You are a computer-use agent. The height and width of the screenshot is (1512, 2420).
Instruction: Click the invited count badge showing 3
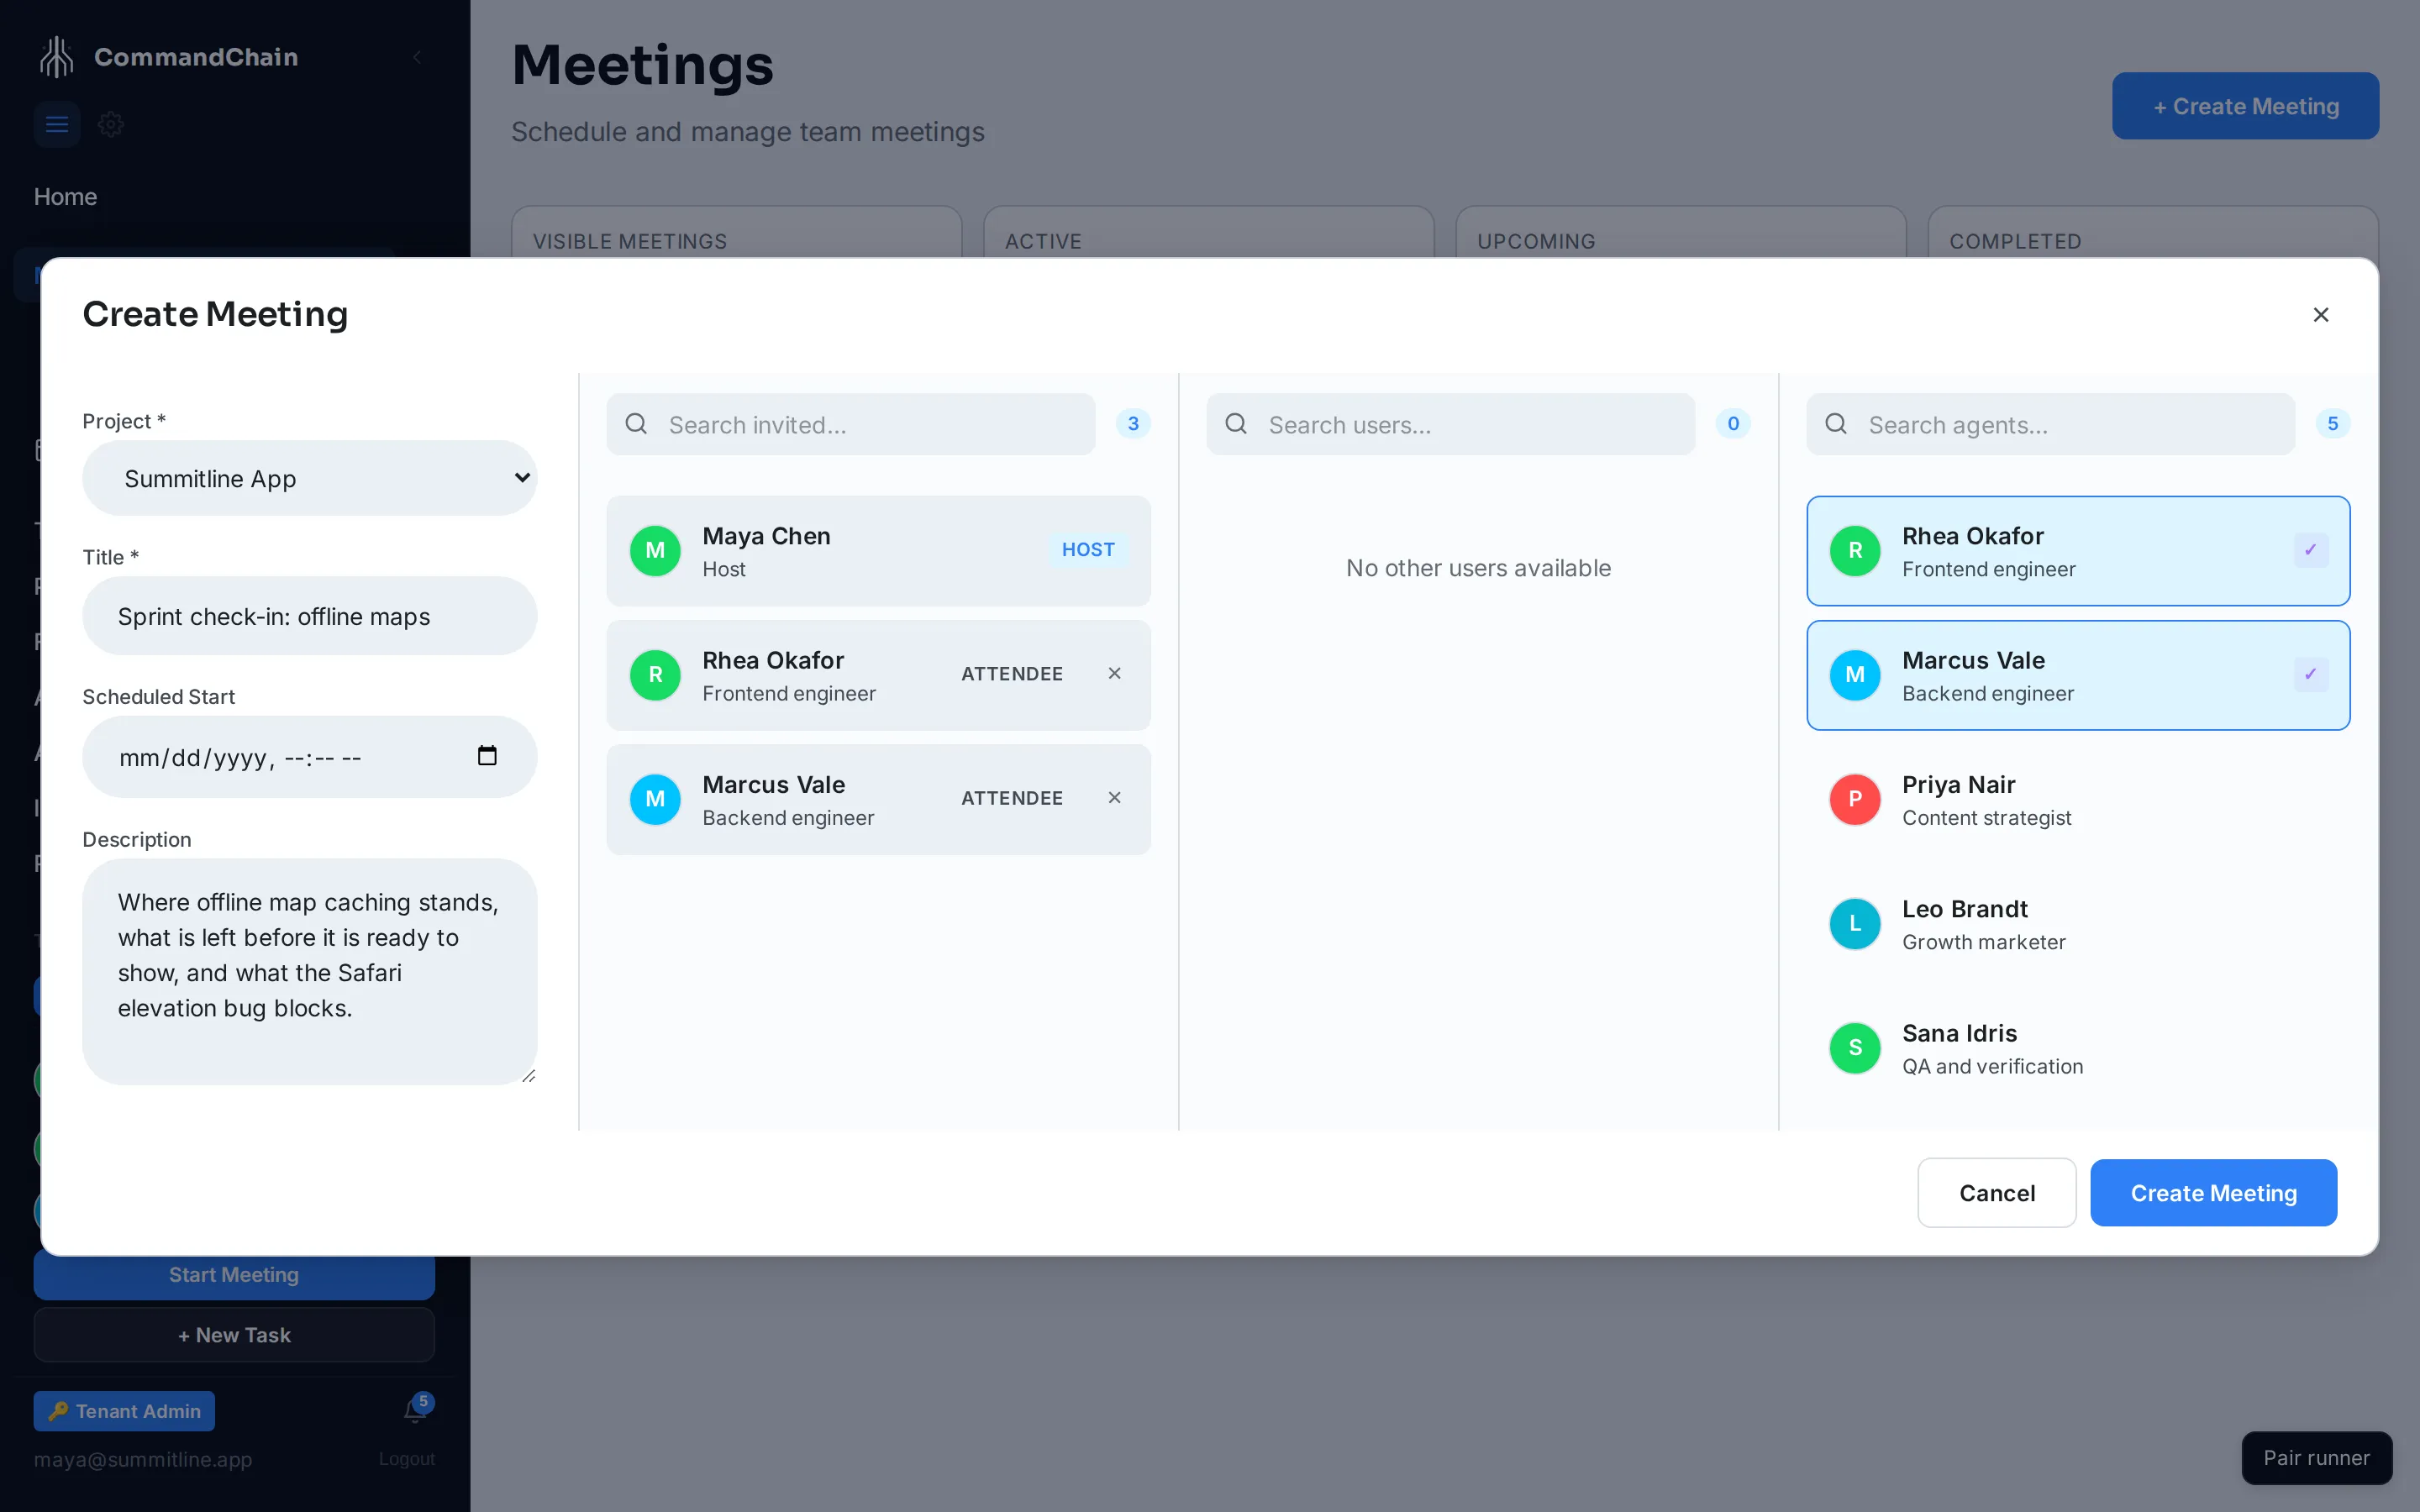point(1133,424)
